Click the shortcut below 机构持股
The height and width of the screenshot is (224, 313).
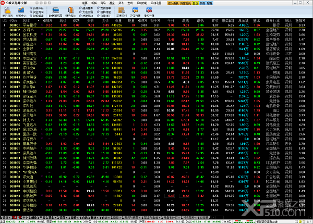(104, 16)
